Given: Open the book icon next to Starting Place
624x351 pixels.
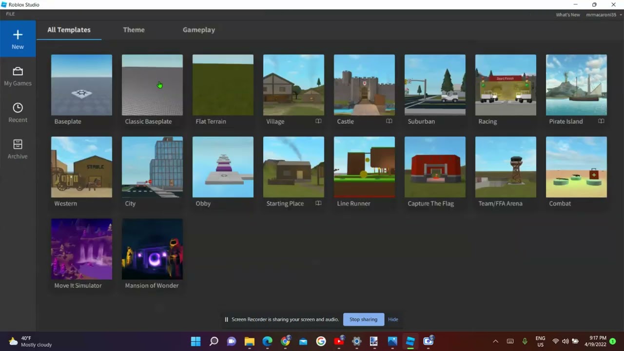Looking at the screenshot, I should pos(318,203).
